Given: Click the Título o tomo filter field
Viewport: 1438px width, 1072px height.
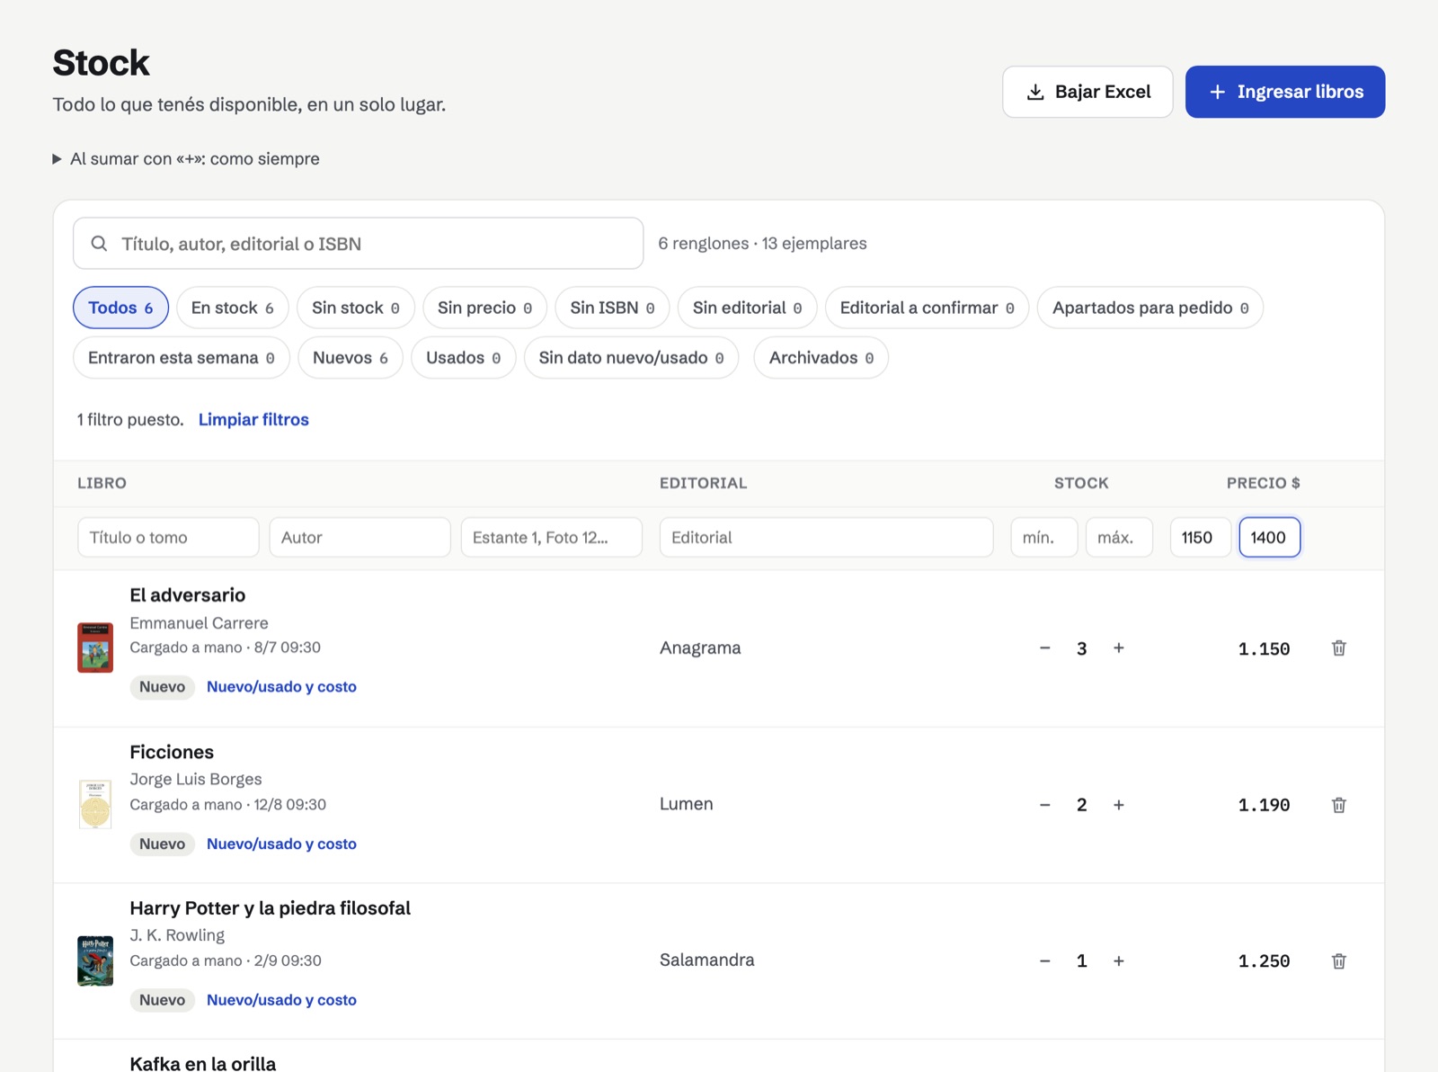Looking at the screenshot, I should [x=168, y=538].
